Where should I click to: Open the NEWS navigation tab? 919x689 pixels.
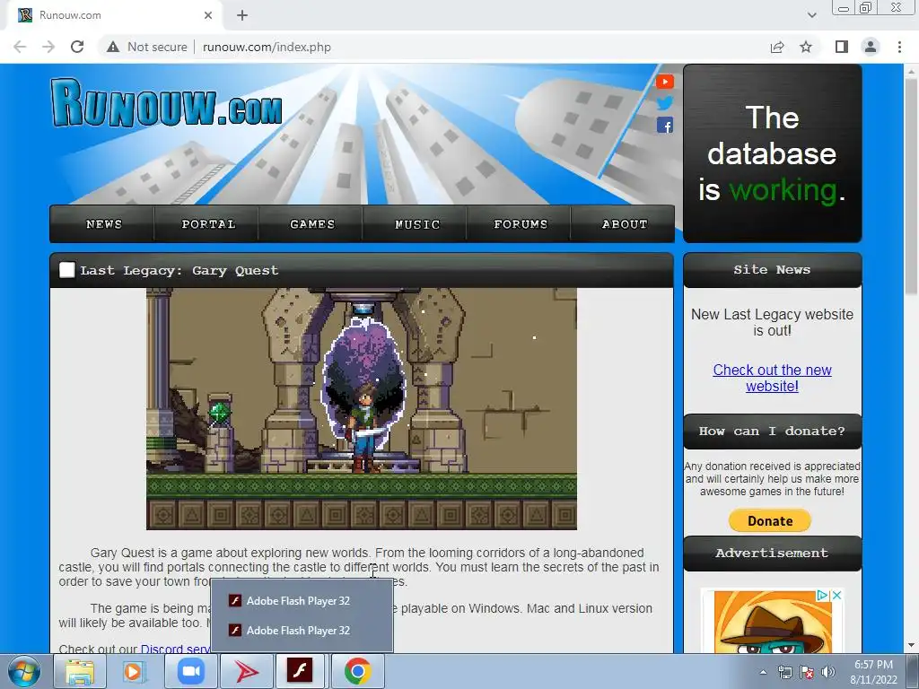104,223
